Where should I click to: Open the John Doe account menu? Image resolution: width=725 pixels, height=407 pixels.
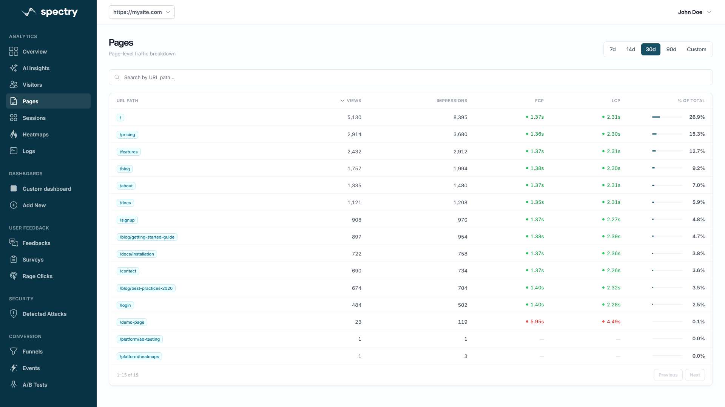click(x=694, y=12)
